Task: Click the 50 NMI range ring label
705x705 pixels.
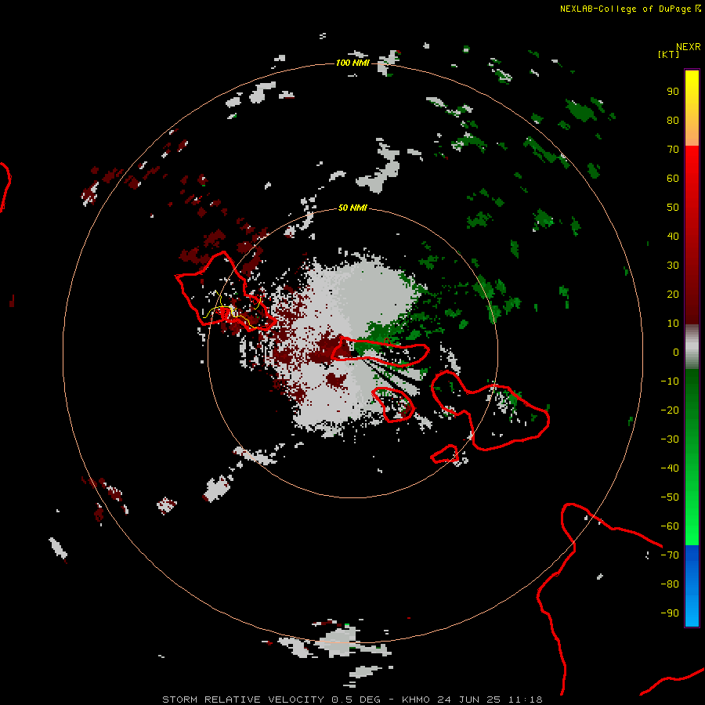Action: click(352, 208)
